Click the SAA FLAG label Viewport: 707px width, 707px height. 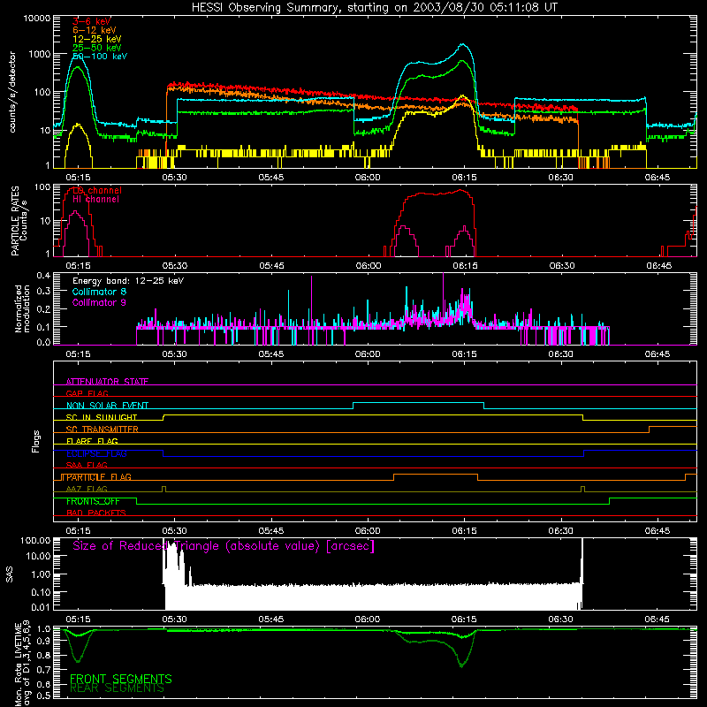[87, 465]
